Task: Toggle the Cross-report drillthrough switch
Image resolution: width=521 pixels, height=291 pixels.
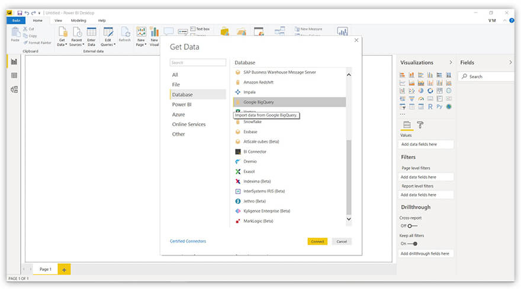Action: click(411, 226)
